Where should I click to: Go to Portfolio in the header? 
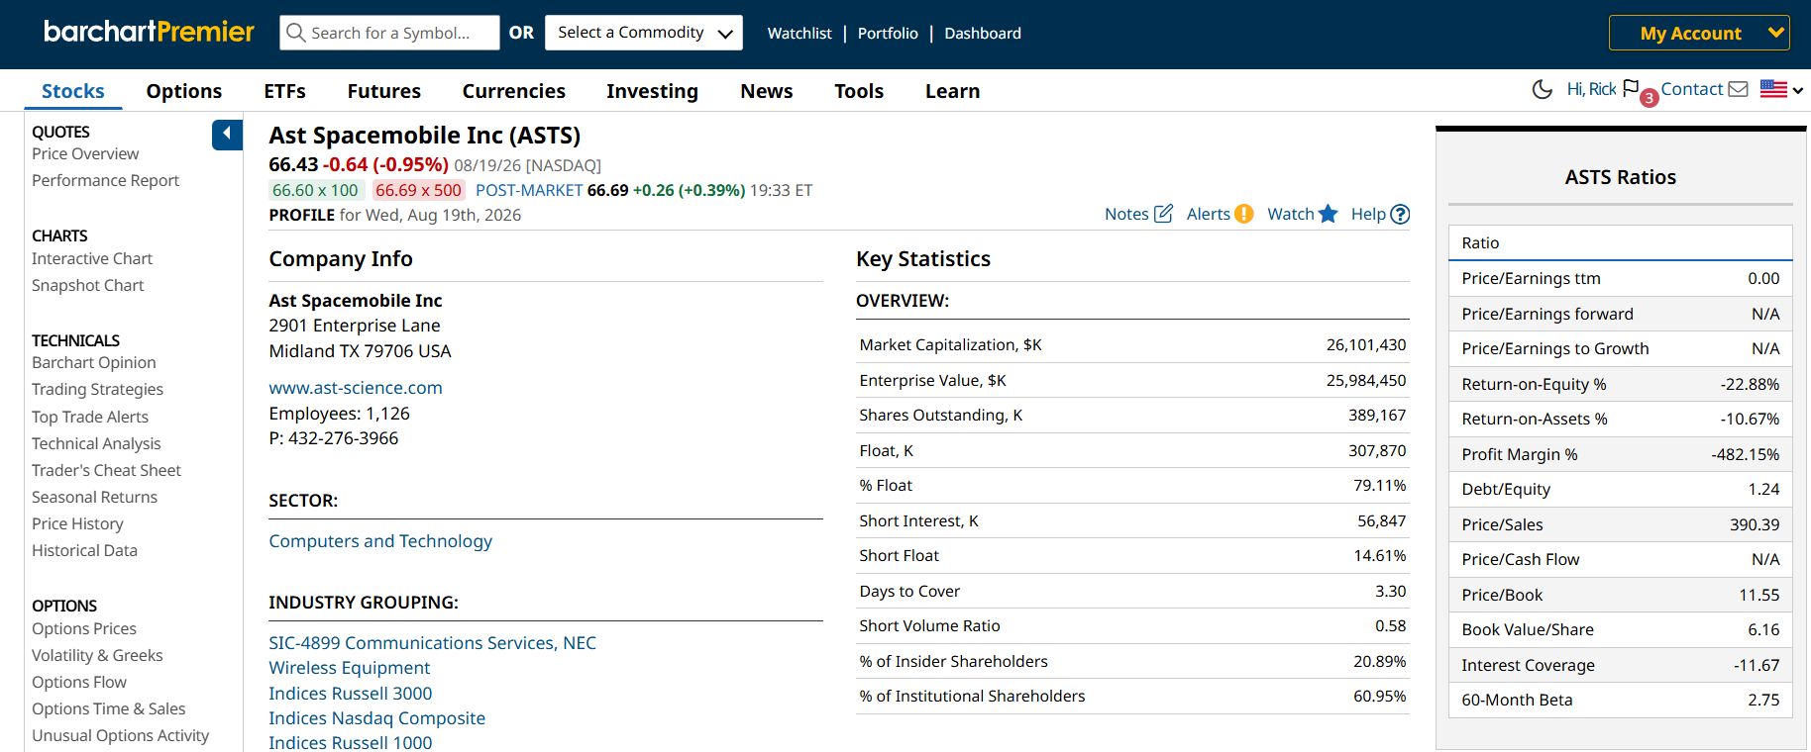(888, 33)
